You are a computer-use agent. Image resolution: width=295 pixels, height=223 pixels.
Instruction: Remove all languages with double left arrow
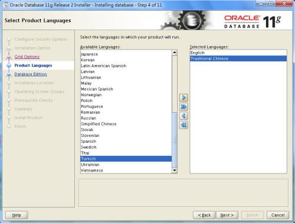tap(183, 125)
